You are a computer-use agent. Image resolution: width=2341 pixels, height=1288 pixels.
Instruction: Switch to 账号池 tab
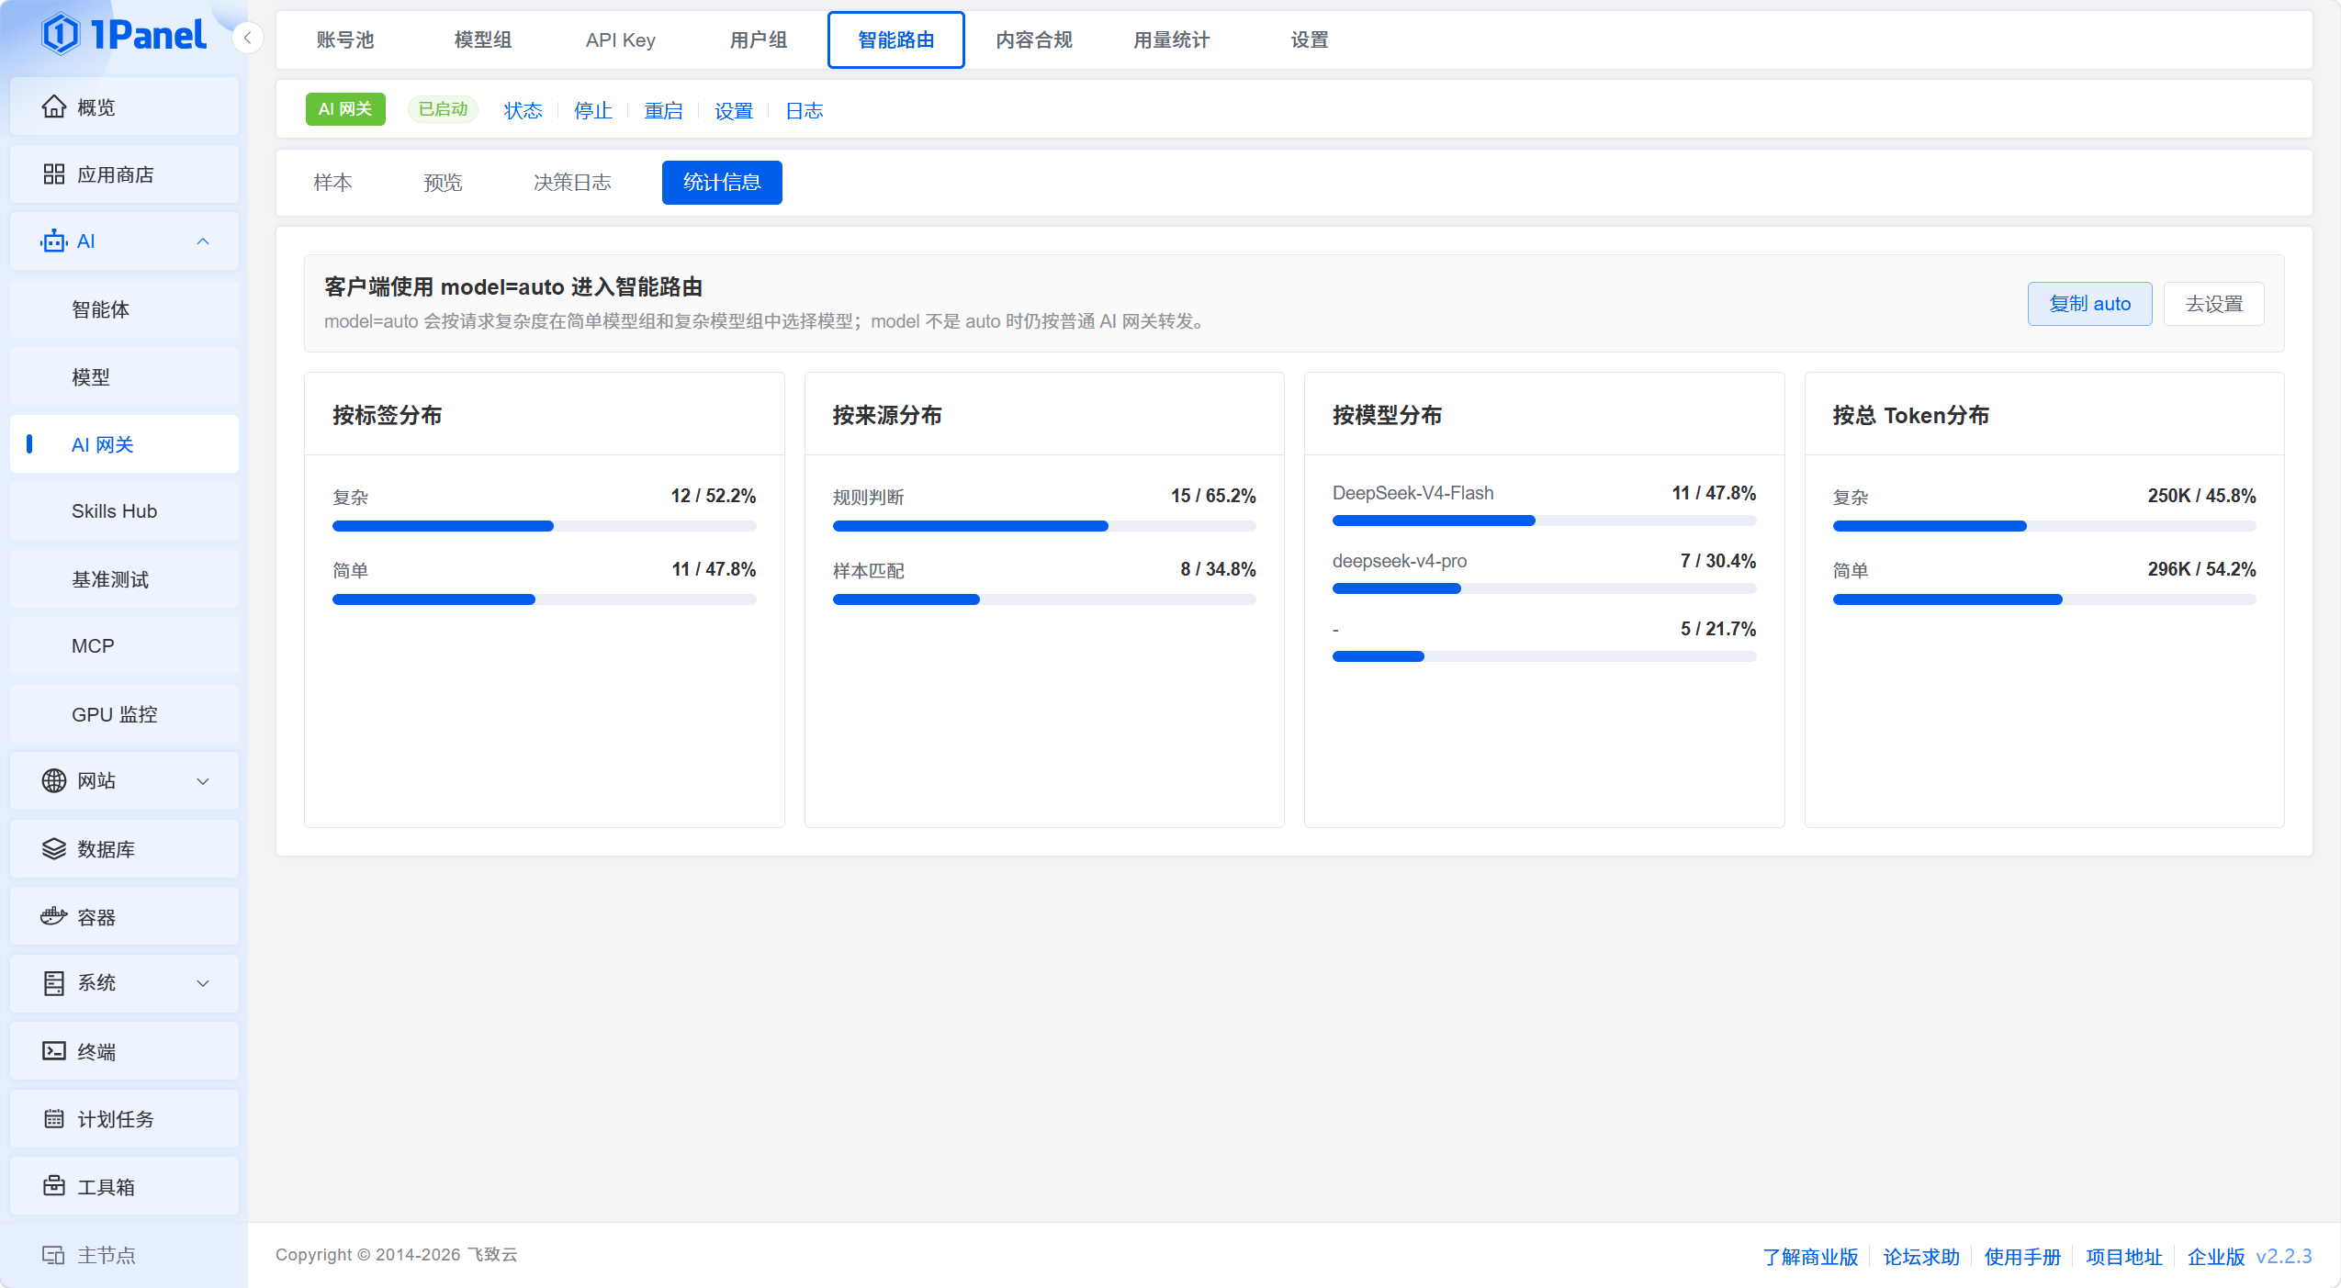(x=345, y=39)
